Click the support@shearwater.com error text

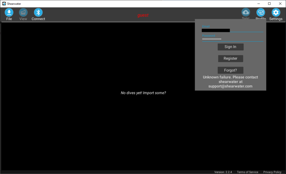pyautogui.click(x=231, y=86)
